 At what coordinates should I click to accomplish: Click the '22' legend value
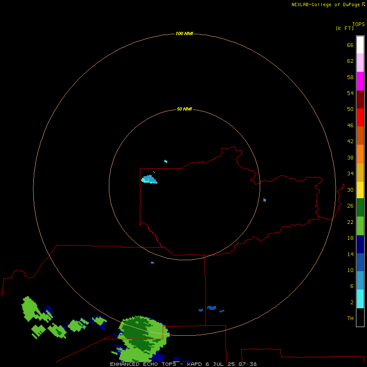tap(350, 222)
